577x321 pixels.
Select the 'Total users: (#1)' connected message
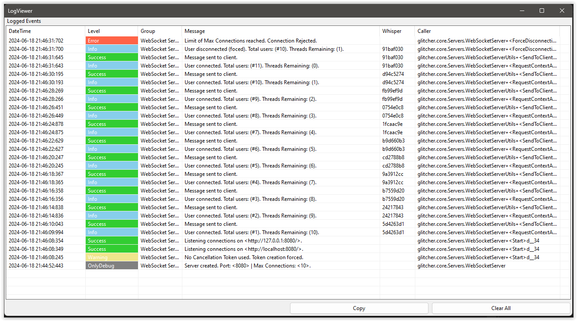pos(252,232)
